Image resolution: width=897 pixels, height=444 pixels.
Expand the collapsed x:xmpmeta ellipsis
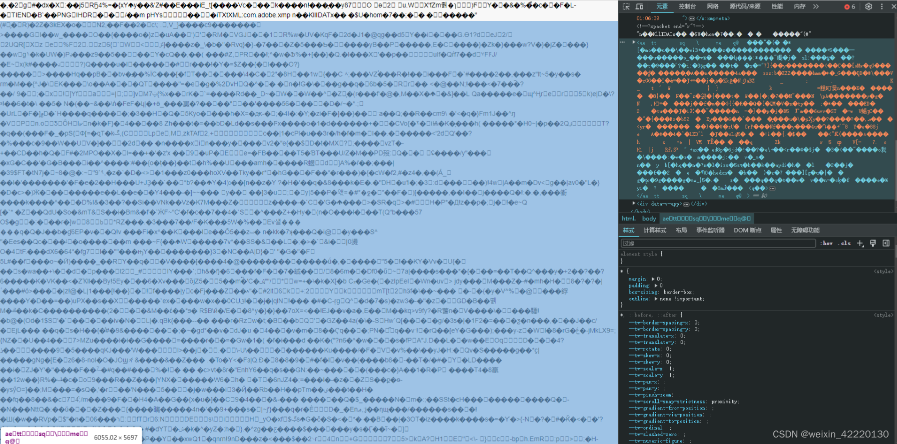coord(692,18)
